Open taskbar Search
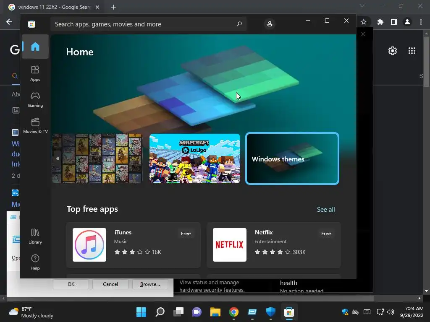Image resolution: width=430 pixels, height=322 pixels. tap(160, 312)
